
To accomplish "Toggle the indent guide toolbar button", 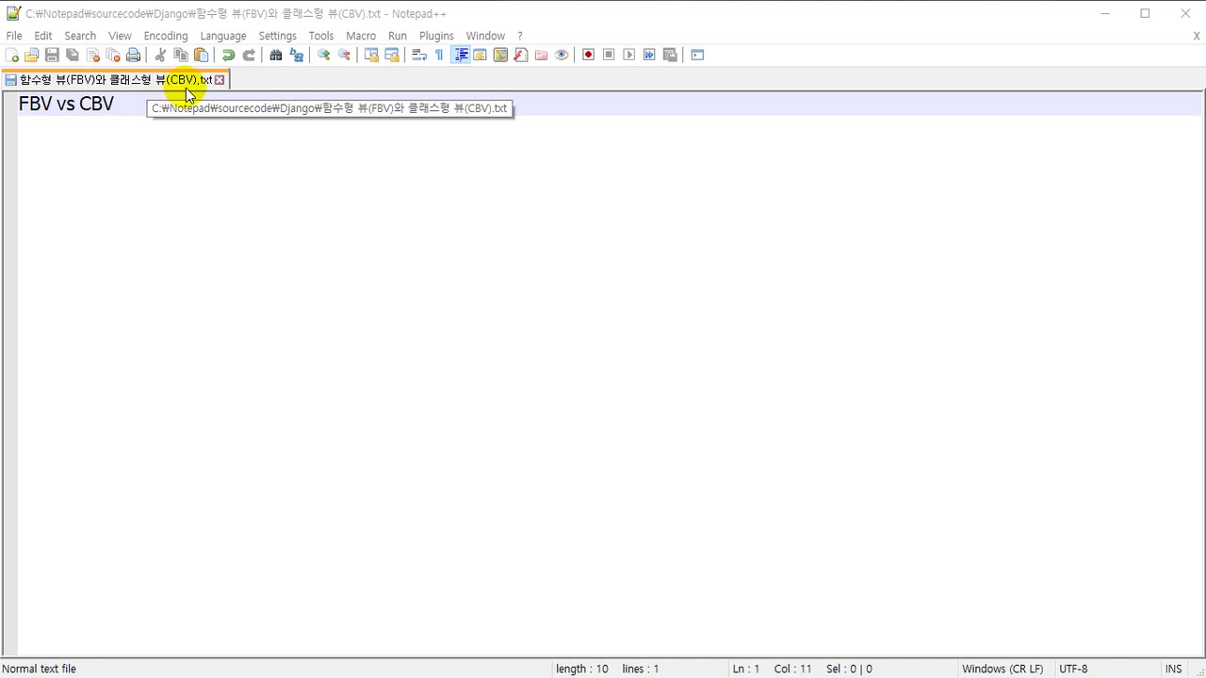I will pyautogui.click(x=461, y=55).
